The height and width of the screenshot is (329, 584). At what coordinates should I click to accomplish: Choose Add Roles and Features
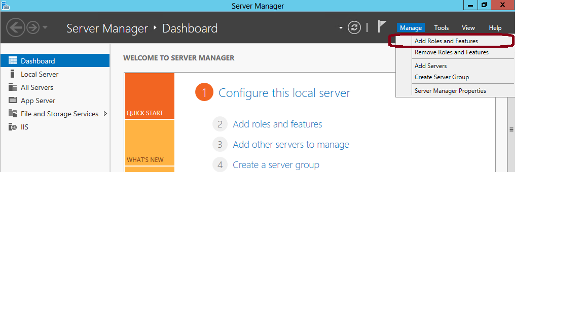pos(455,41)
